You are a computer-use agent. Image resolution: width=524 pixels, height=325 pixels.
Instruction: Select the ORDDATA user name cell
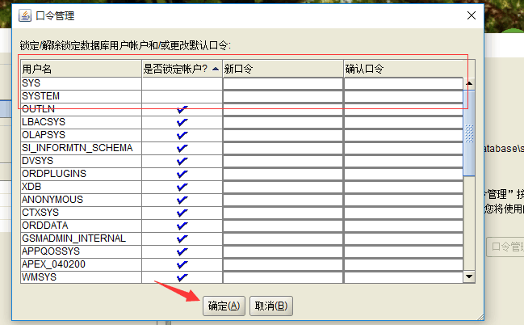82,226
